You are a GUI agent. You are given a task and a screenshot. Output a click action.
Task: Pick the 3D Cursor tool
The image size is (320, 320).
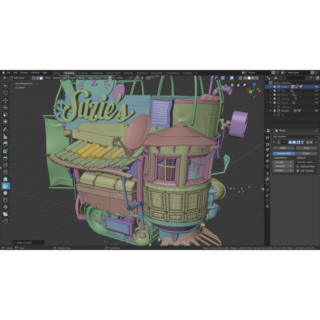6,92
